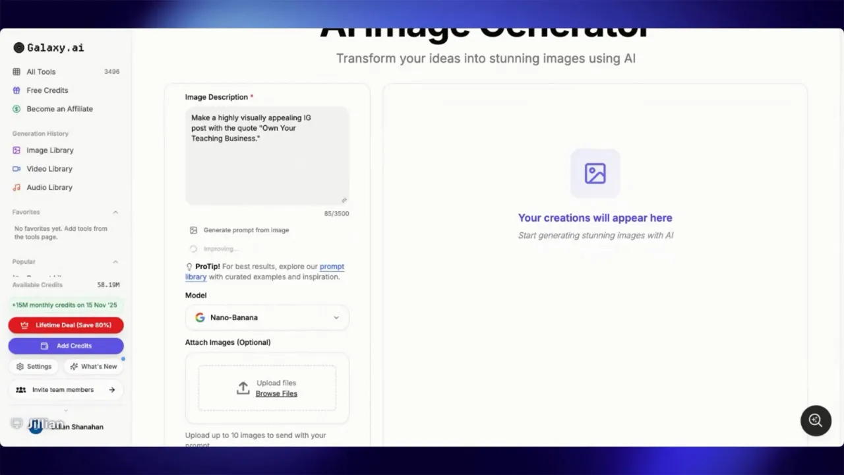This screenshot has width=844, height=475.
Task: Click the Add Credits button
Action: (x=66, y=345)
